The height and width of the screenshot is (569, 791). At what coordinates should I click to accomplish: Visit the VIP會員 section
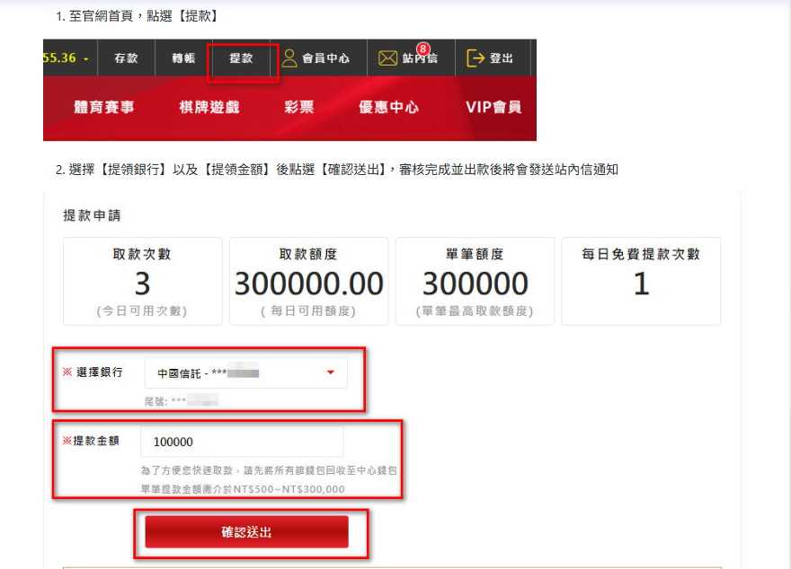click(493, 108)
